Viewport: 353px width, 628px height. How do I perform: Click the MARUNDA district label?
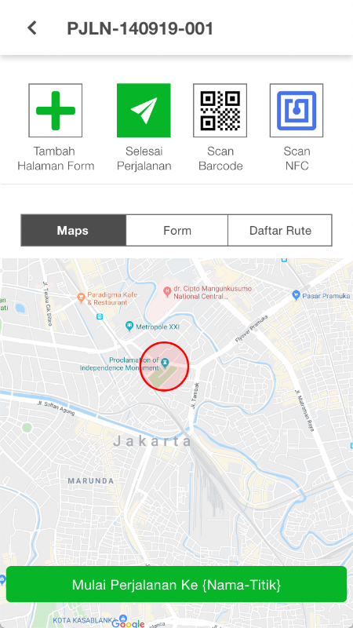coord(91,480)
